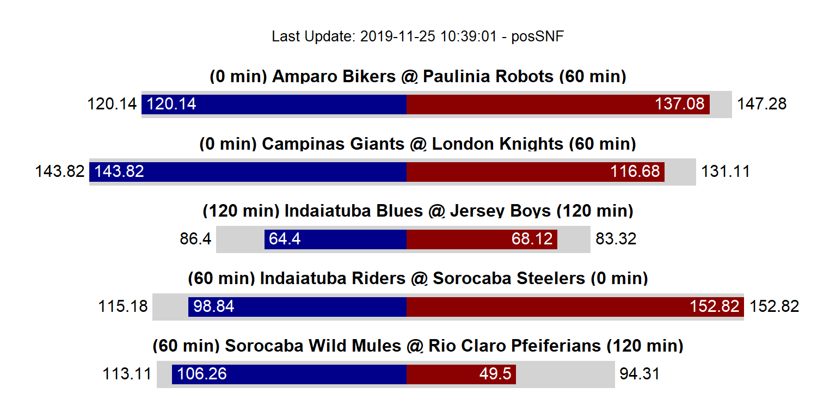Open the Indaiatuba Blues @ Jersey Boys matchup title
This screenshot has width=836, height=418.
click(417, 211)
